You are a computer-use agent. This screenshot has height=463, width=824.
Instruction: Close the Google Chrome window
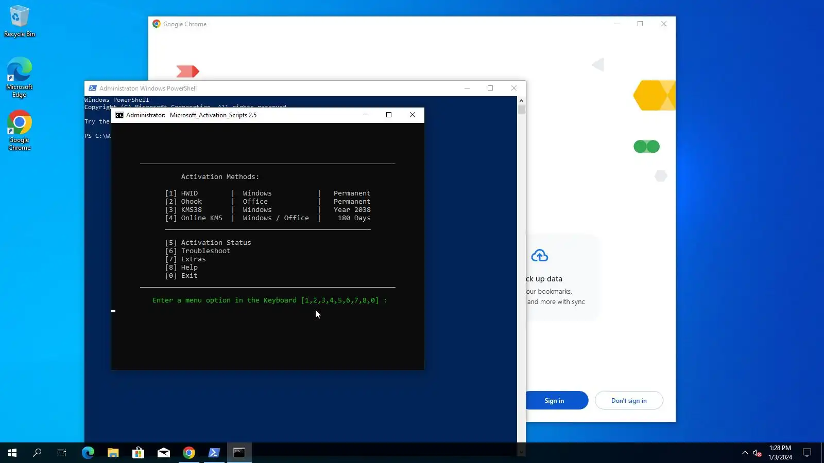coord(664,24)
